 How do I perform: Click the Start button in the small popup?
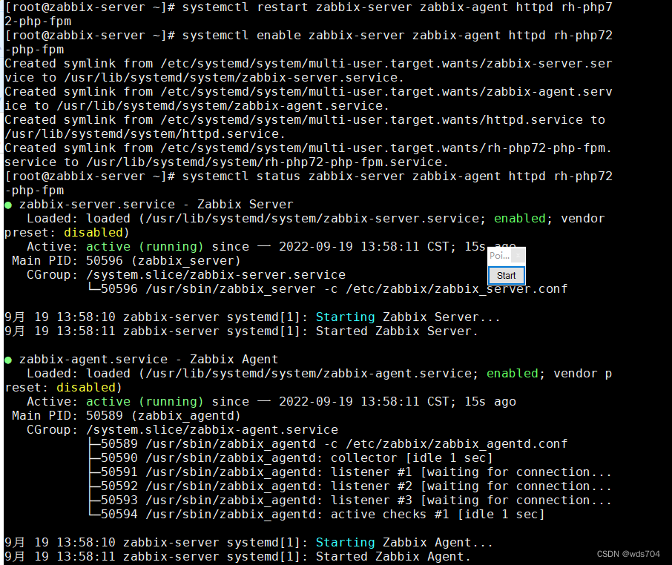click(x=506, y=275)
